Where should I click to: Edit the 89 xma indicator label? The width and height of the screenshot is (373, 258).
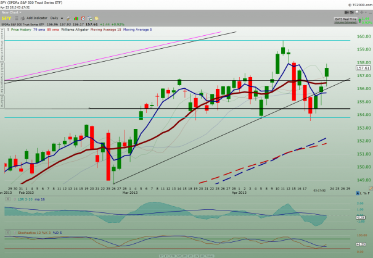click(x=53, y=30)
